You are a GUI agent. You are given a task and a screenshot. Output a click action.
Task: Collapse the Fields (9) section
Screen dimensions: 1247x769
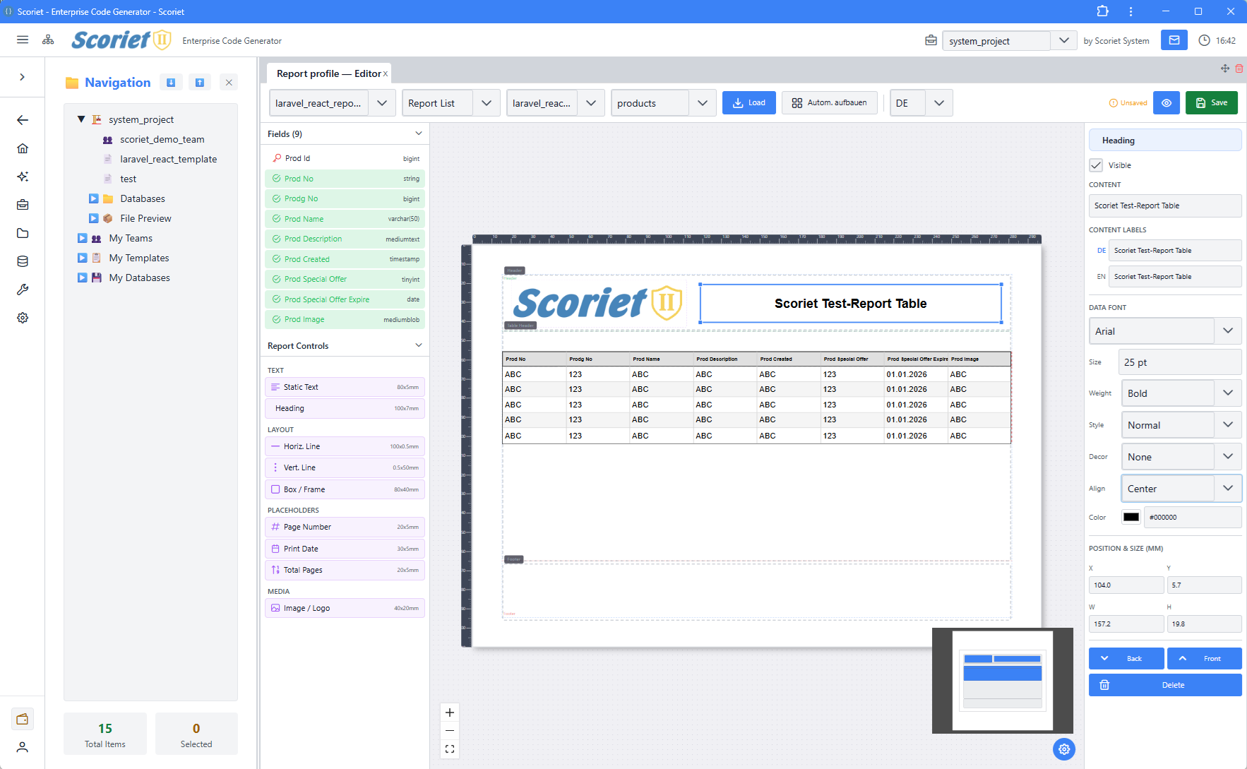[418, 133]
